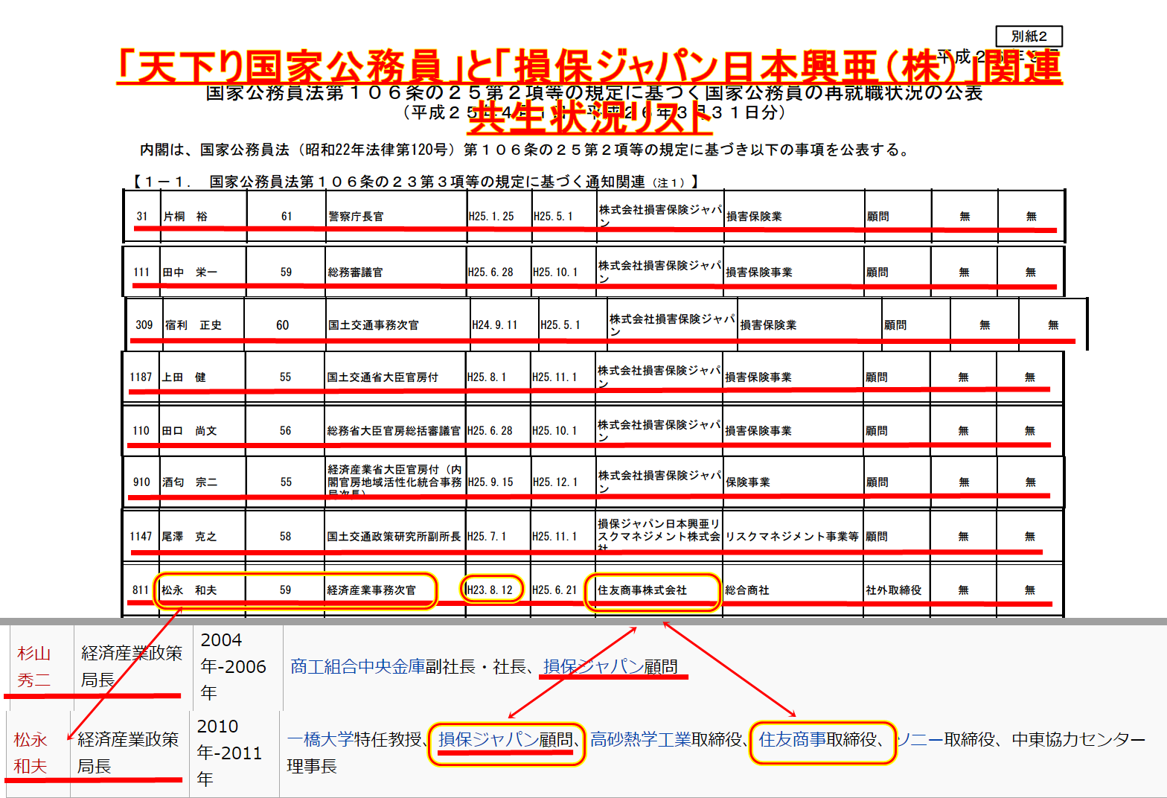Viewport: 1167px width, 798px height.
Task: Click row number 1187
Action: point(141,377)
